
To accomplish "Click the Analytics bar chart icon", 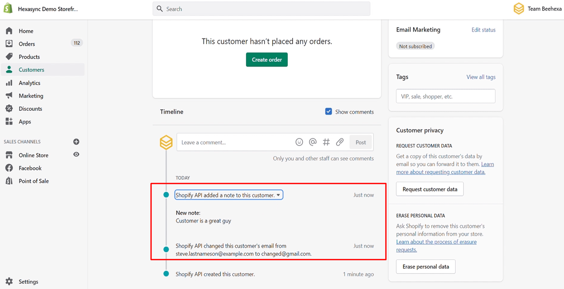I will pos(9,83).
